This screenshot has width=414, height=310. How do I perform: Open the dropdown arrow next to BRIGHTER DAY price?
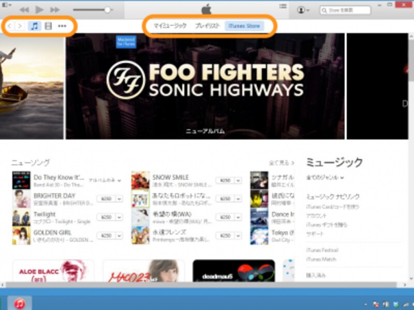(x=119, y=198)
